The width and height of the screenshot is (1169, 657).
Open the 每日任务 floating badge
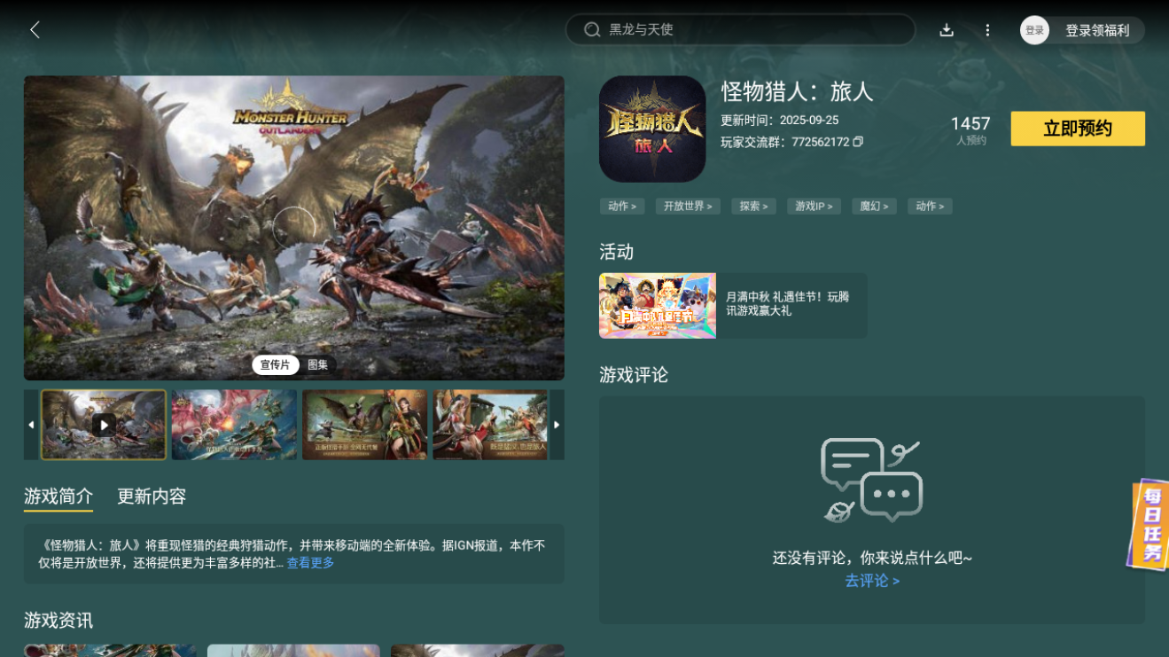click(1150, 525)
